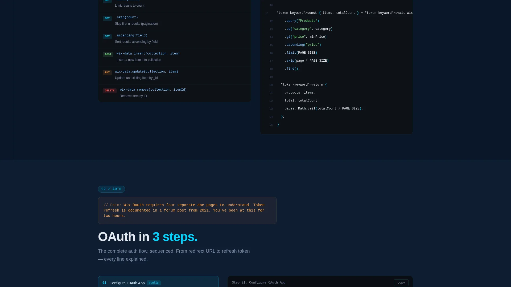Click the Config badge next to Configure OAuth App
Image resolution: width=511 pixels, height=287 pixels.
tap(154, 283)
